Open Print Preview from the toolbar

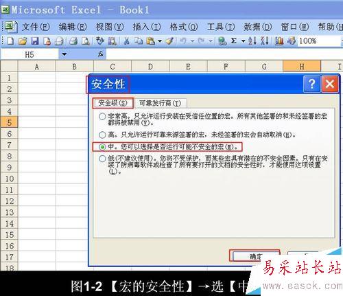86,41
